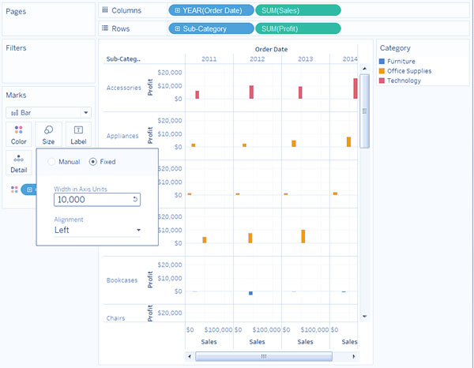Click the Bookcases row label
This screenshot has height=368, width=474.
pos(122,280)
